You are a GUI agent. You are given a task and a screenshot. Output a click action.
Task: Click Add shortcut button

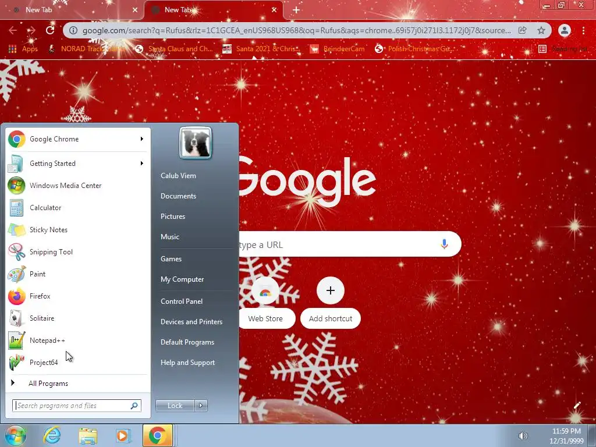point(331,303)
